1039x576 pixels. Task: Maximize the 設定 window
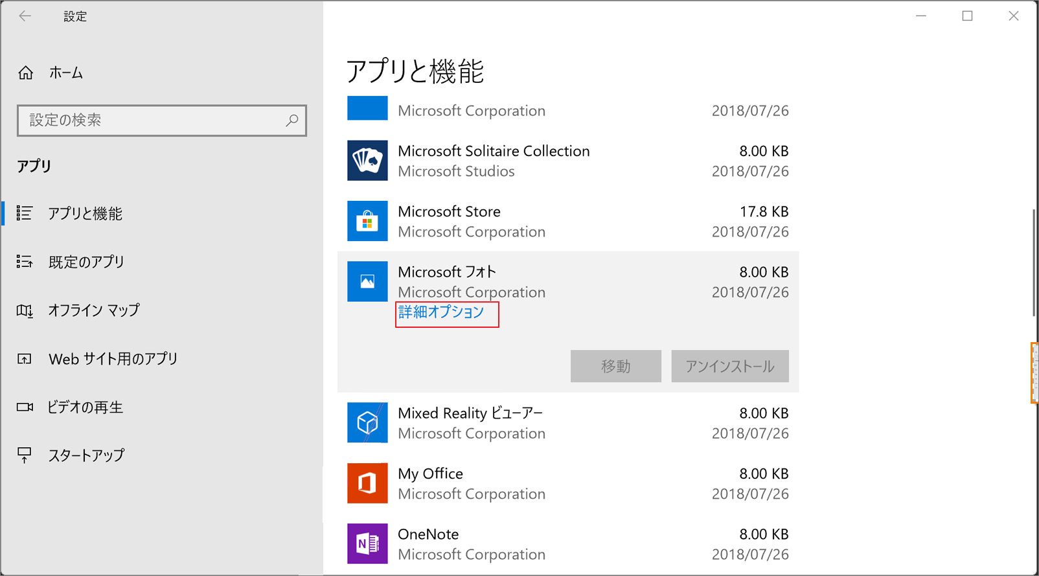[x=967, y=16]
